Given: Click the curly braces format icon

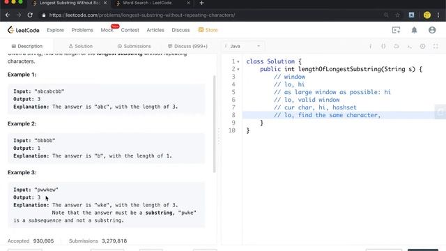Looking at the screenshot, I should (383, 46).
